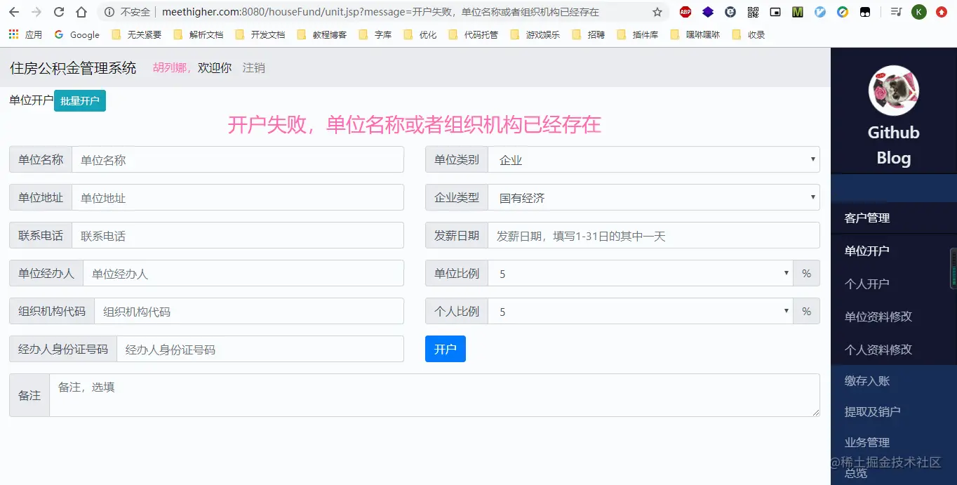
Task: Open the 嘿咻嘿咻 bookmark folder
Action: pos(695,34)
